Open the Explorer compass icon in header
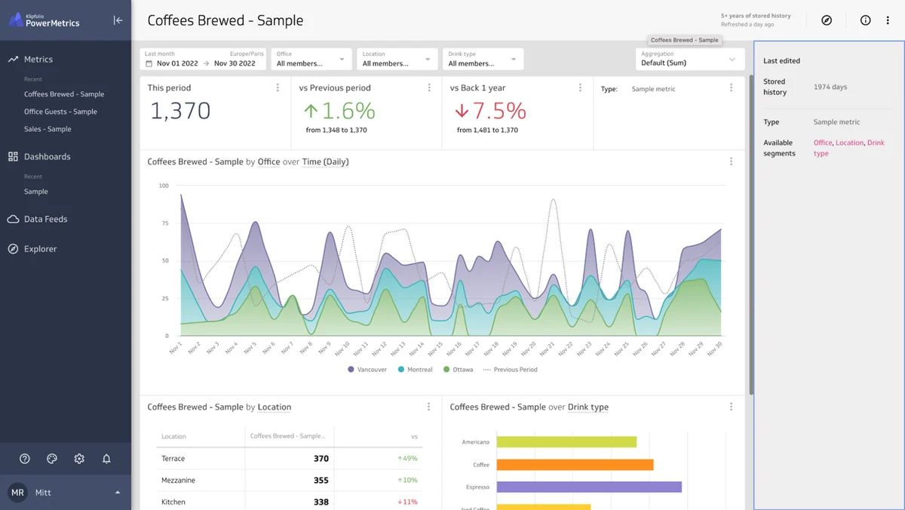The width and height of the screenshot is (905, 510). click(x=827, y=20)
